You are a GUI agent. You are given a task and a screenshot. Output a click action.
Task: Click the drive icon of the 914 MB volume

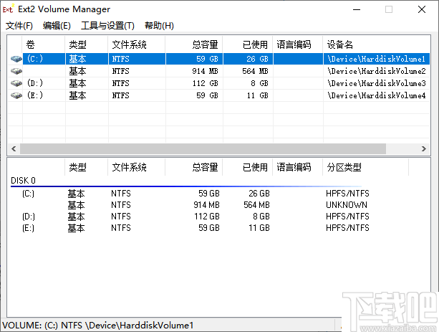[16, 71]
